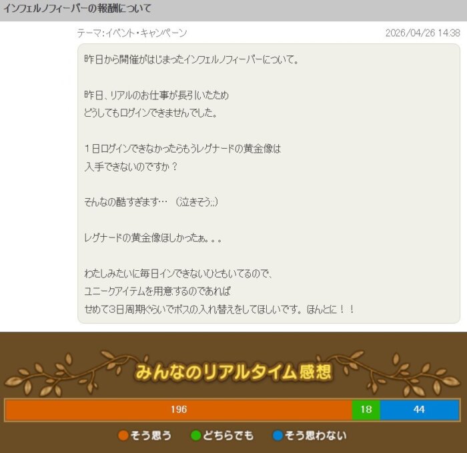Open the テーマ:イベント・キャンペーン category label
Image resolution: width=467 pixels, height=453 pixels.
[132, 33]
